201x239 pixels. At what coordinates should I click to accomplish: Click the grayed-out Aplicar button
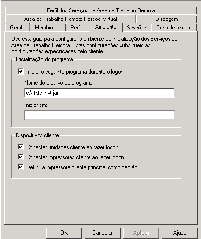141,233
